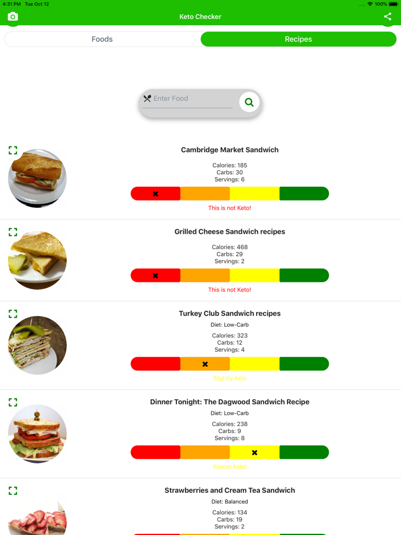Open the Turkey Club Sandwich recipes entry
The image size is (401, 535).
tap(230, 313)
